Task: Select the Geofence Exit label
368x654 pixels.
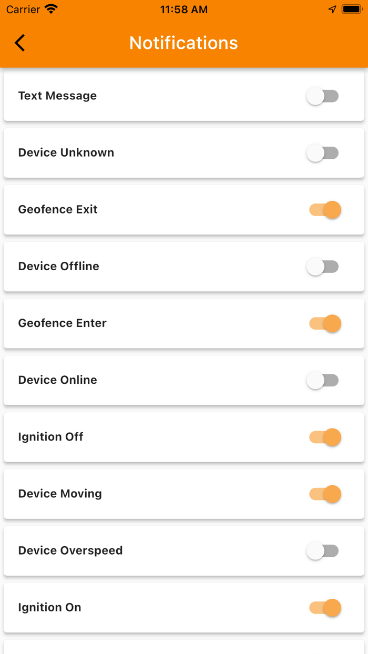Action: pos(58,209)
